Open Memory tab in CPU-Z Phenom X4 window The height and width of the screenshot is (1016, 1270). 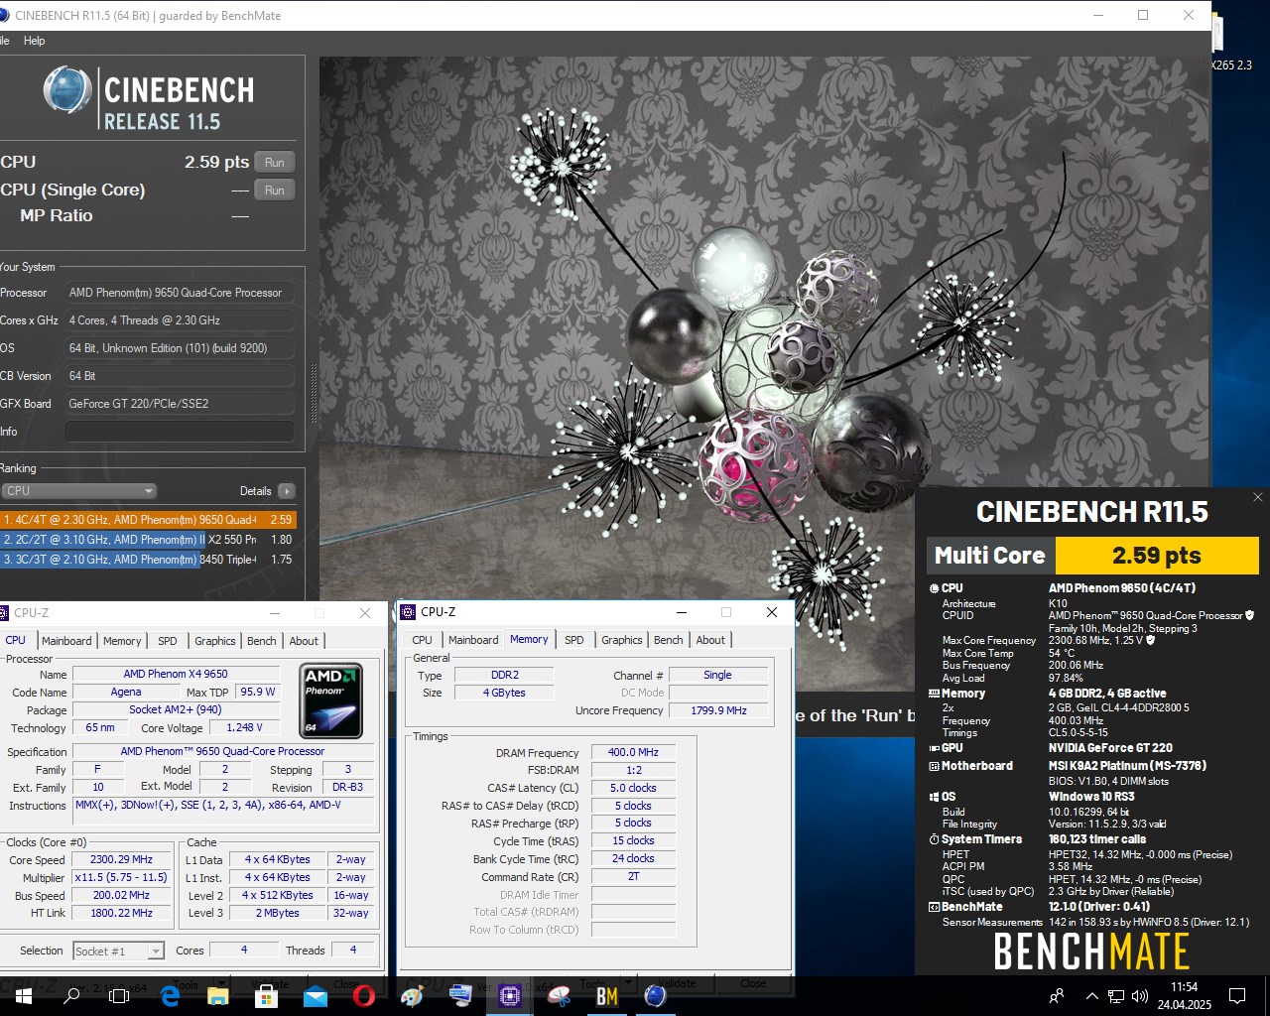(x=122, y=641)
